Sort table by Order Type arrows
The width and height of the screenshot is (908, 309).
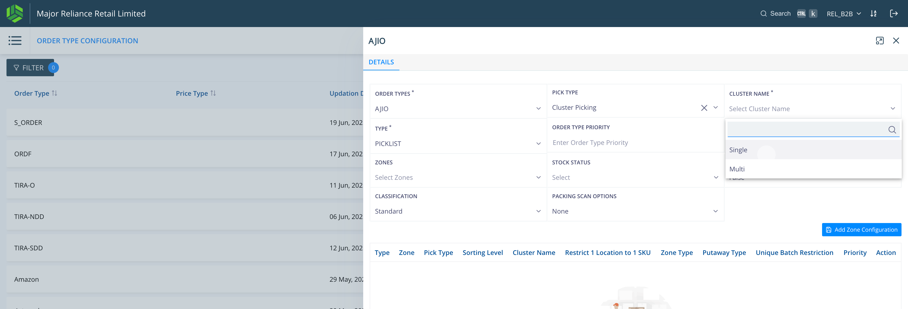55,93
